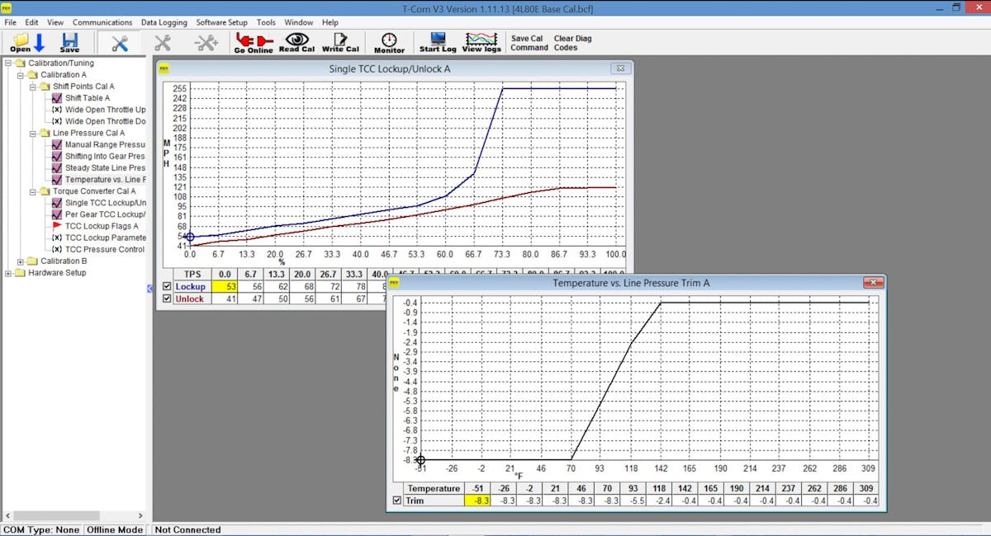The width and height of the screenshot is (991, 536).
Task: Collapse the Line Pressure Cal A node
Action: (x=33, y=133)
